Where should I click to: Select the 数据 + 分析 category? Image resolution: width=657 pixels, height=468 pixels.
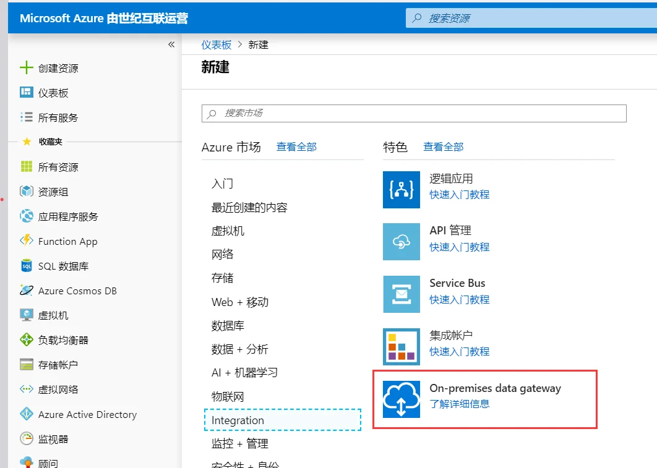click(x=239, y=349)
